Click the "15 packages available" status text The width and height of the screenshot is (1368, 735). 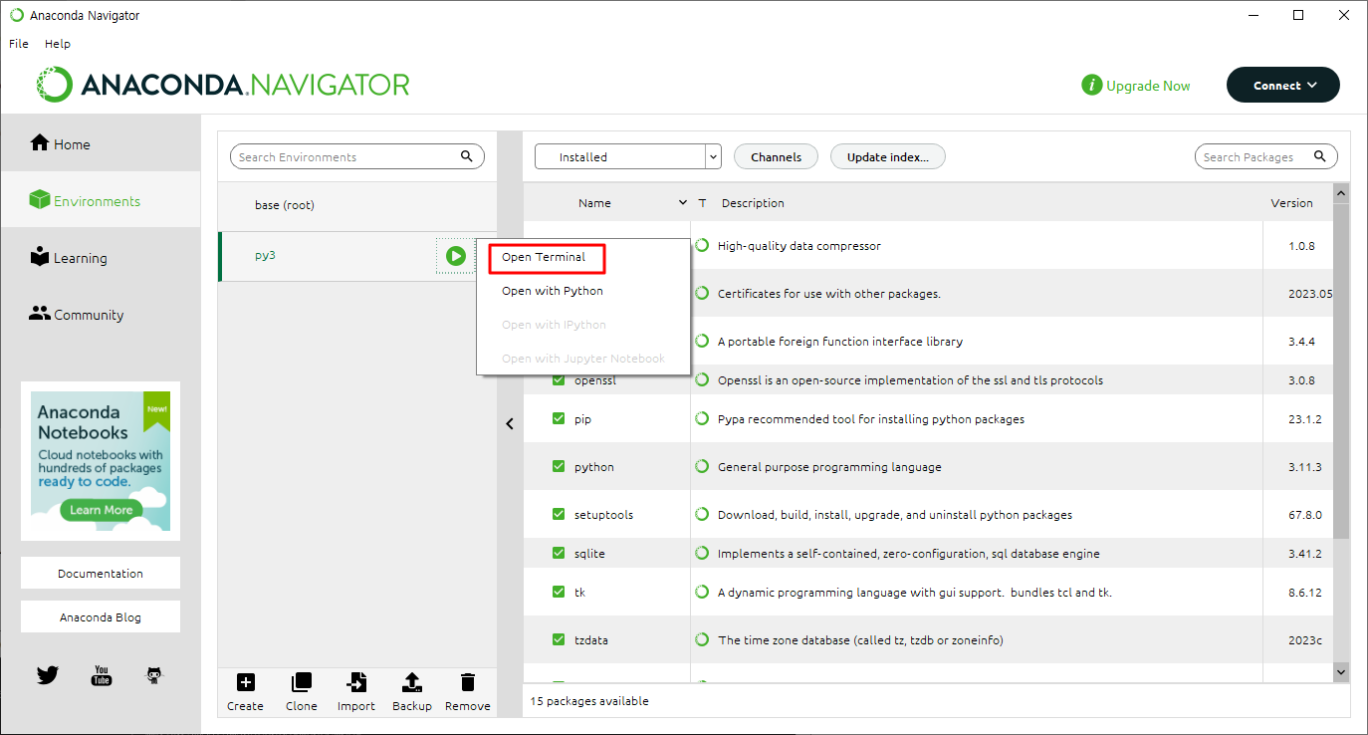(589, 701)
